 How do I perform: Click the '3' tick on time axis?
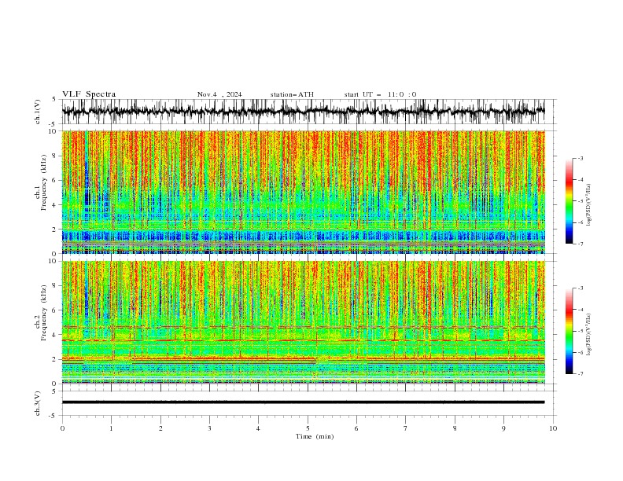[209, 428]
